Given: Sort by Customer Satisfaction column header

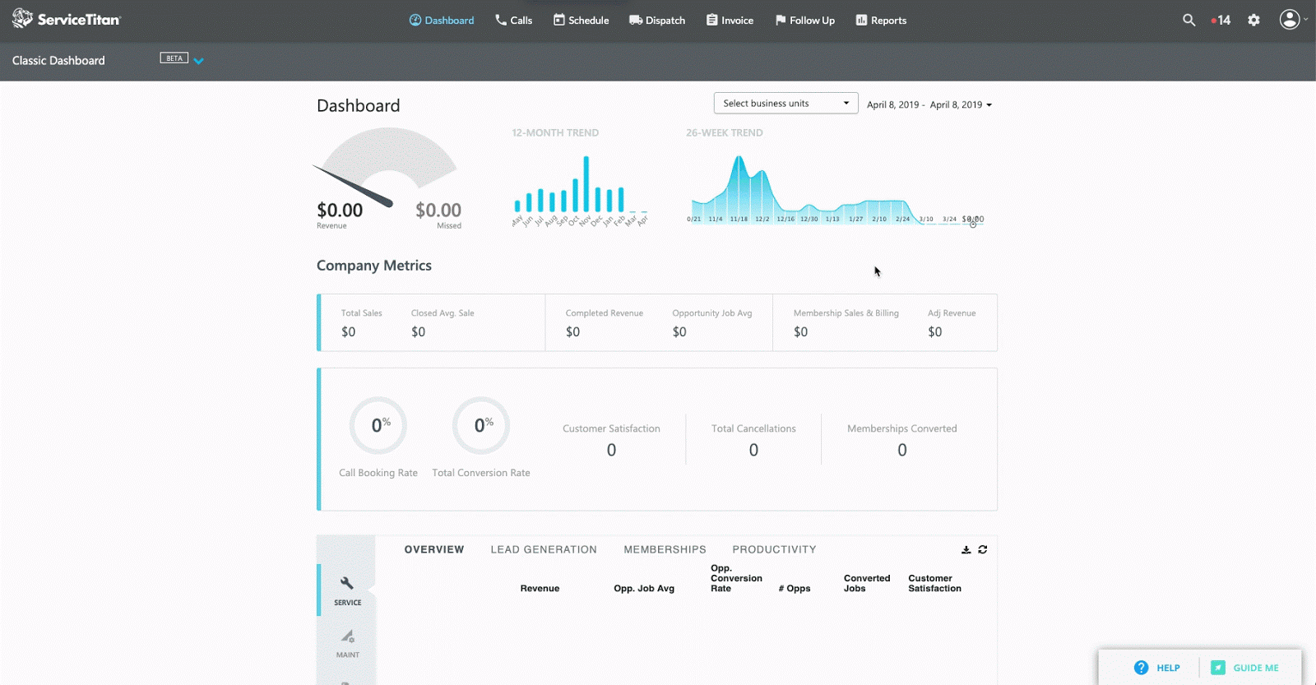Looking at the screenshot, I should [934, 584].
